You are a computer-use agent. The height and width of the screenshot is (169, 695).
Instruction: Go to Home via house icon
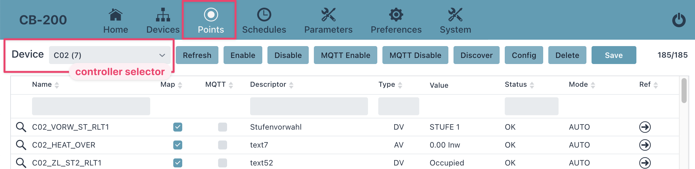(116, 15)
